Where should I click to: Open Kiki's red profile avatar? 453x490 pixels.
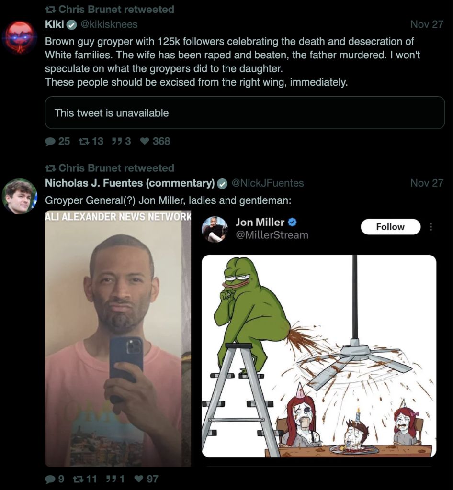(19, 37)
